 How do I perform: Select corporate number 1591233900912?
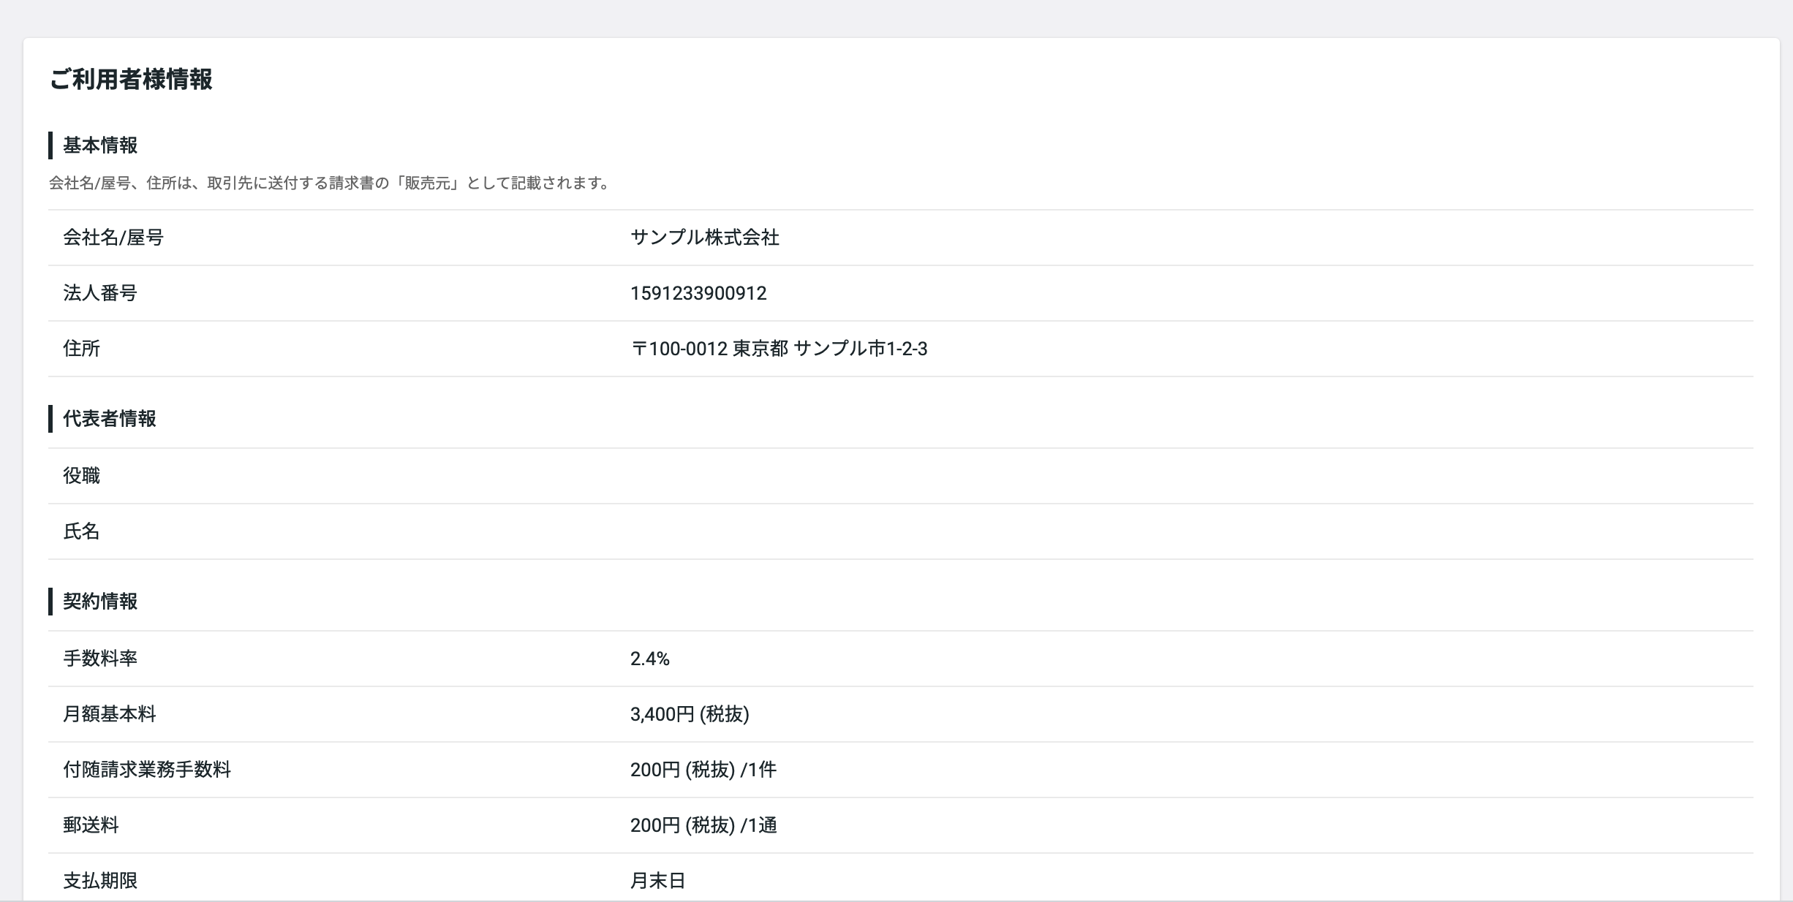click(x=698, y=293)
